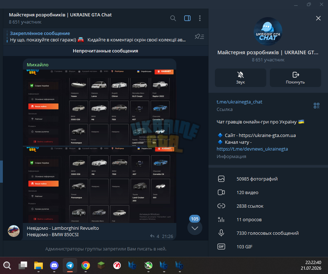Click the chain link icon in info panel
The width and height of the screenshot is (328, 274).
pyautogui.click(x=221, y=206)
